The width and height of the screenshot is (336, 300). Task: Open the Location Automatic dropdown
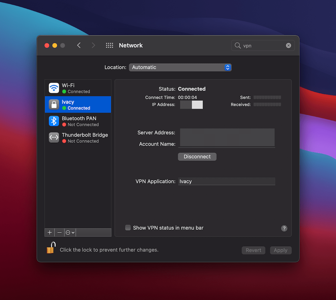point(180,67)
